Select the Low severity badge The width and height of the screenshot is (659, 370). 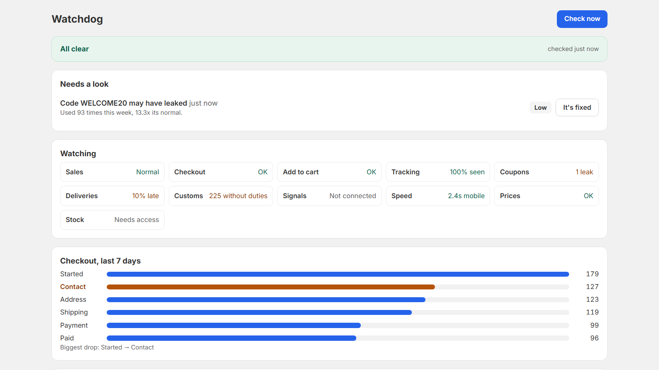click(x=540, y=108)
